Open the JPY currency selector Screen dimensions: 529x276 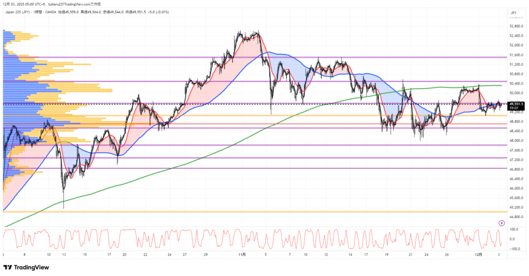tap(514, 12)
